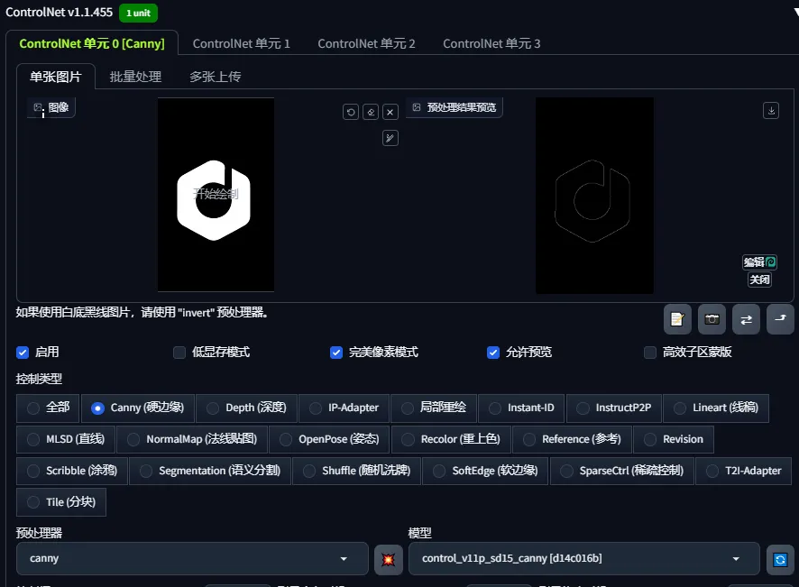Click the notepad new canvas icon
Image resolution: width=799 pixels, height=587 pixels.
677,319
